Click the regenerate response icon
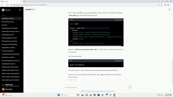The width and height of the screenshot is (173, 97). tap(76, 80)
